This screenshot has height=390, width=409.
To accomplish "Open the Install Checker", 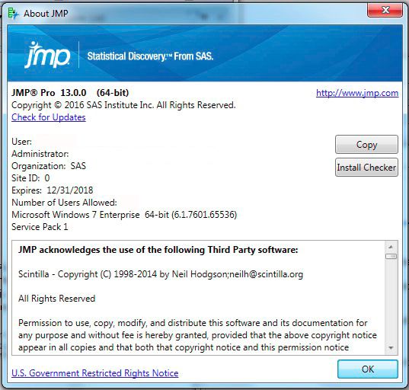I will [x=366, y=168].
